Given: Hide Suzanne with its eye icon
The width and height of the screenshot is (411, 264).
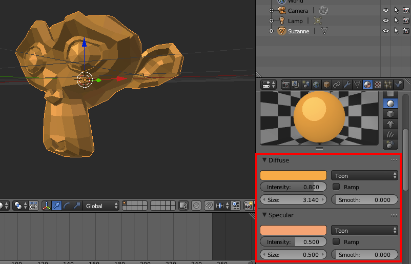Looking at the screenshot, I should pos(385,31).
